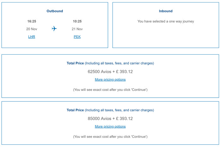
Task: Click the airplane icon between the flight times
Action: coord(54,29)
